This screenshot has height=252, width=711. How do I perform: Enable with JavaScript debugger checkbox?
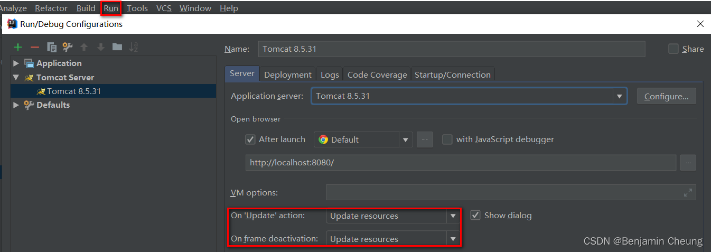[x=447, y=139]
